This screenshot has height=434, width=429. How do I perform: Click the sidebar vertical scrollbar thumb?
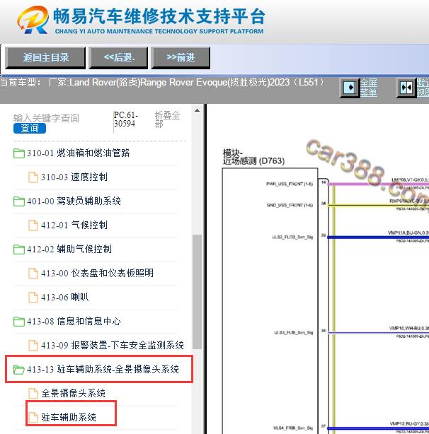point(197,292)
